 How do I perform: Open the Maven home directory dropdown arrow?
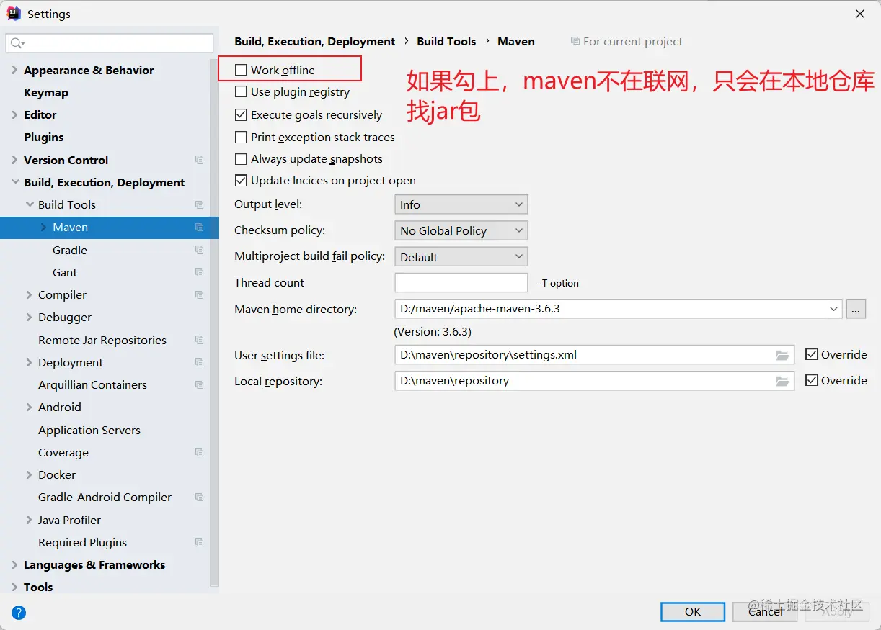[x=834, y=309]
